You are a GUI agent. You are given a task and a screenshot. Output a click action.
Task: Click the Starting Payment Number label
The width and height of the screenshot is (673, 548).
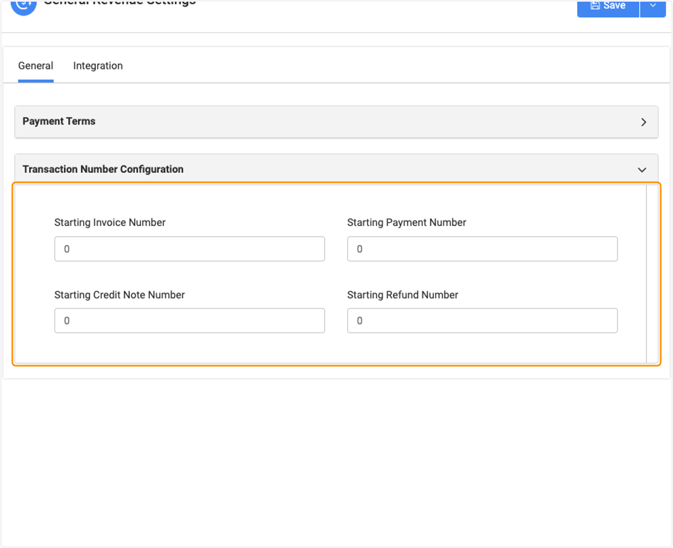[407, 223]
